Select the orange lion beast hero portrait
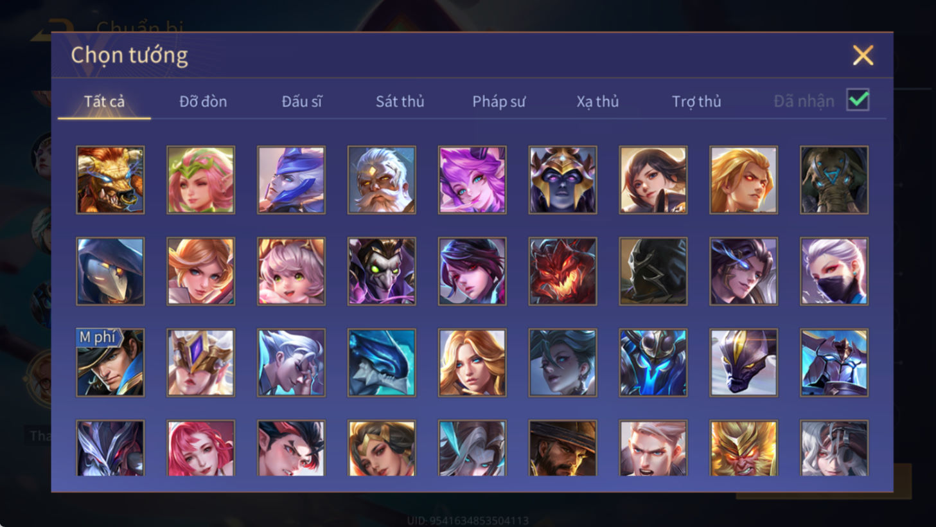 110,180
